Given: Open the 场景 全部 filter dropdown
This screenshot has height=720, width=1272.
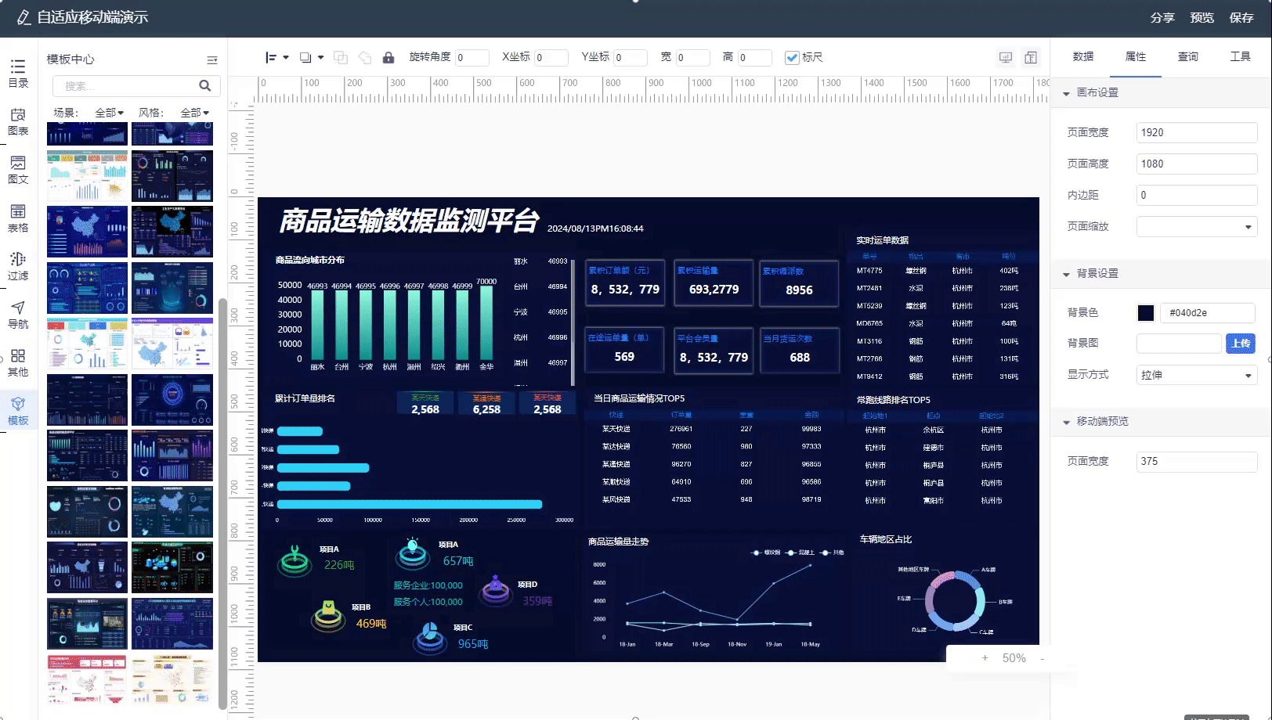Looking at the screenshot, I should point(110,113).
